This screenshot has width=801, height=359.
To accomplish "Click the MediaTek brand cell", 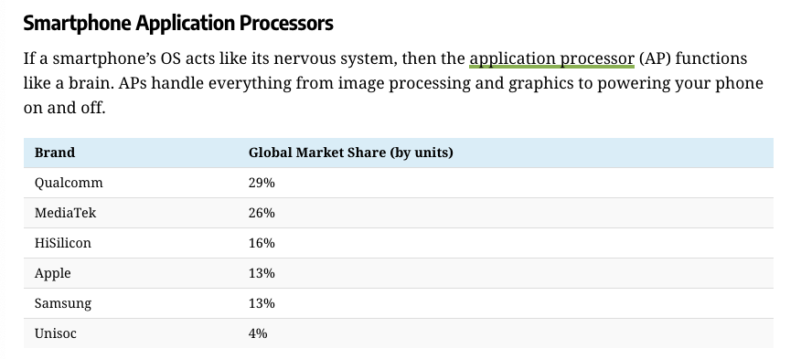I will [66, 213].
